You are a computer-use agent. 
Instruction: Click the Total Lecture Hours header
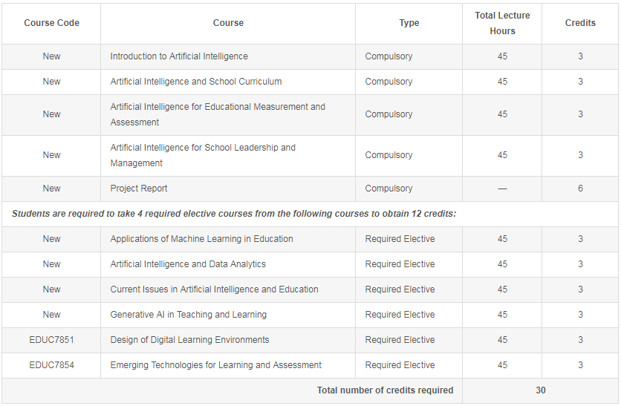click(502, 23)
